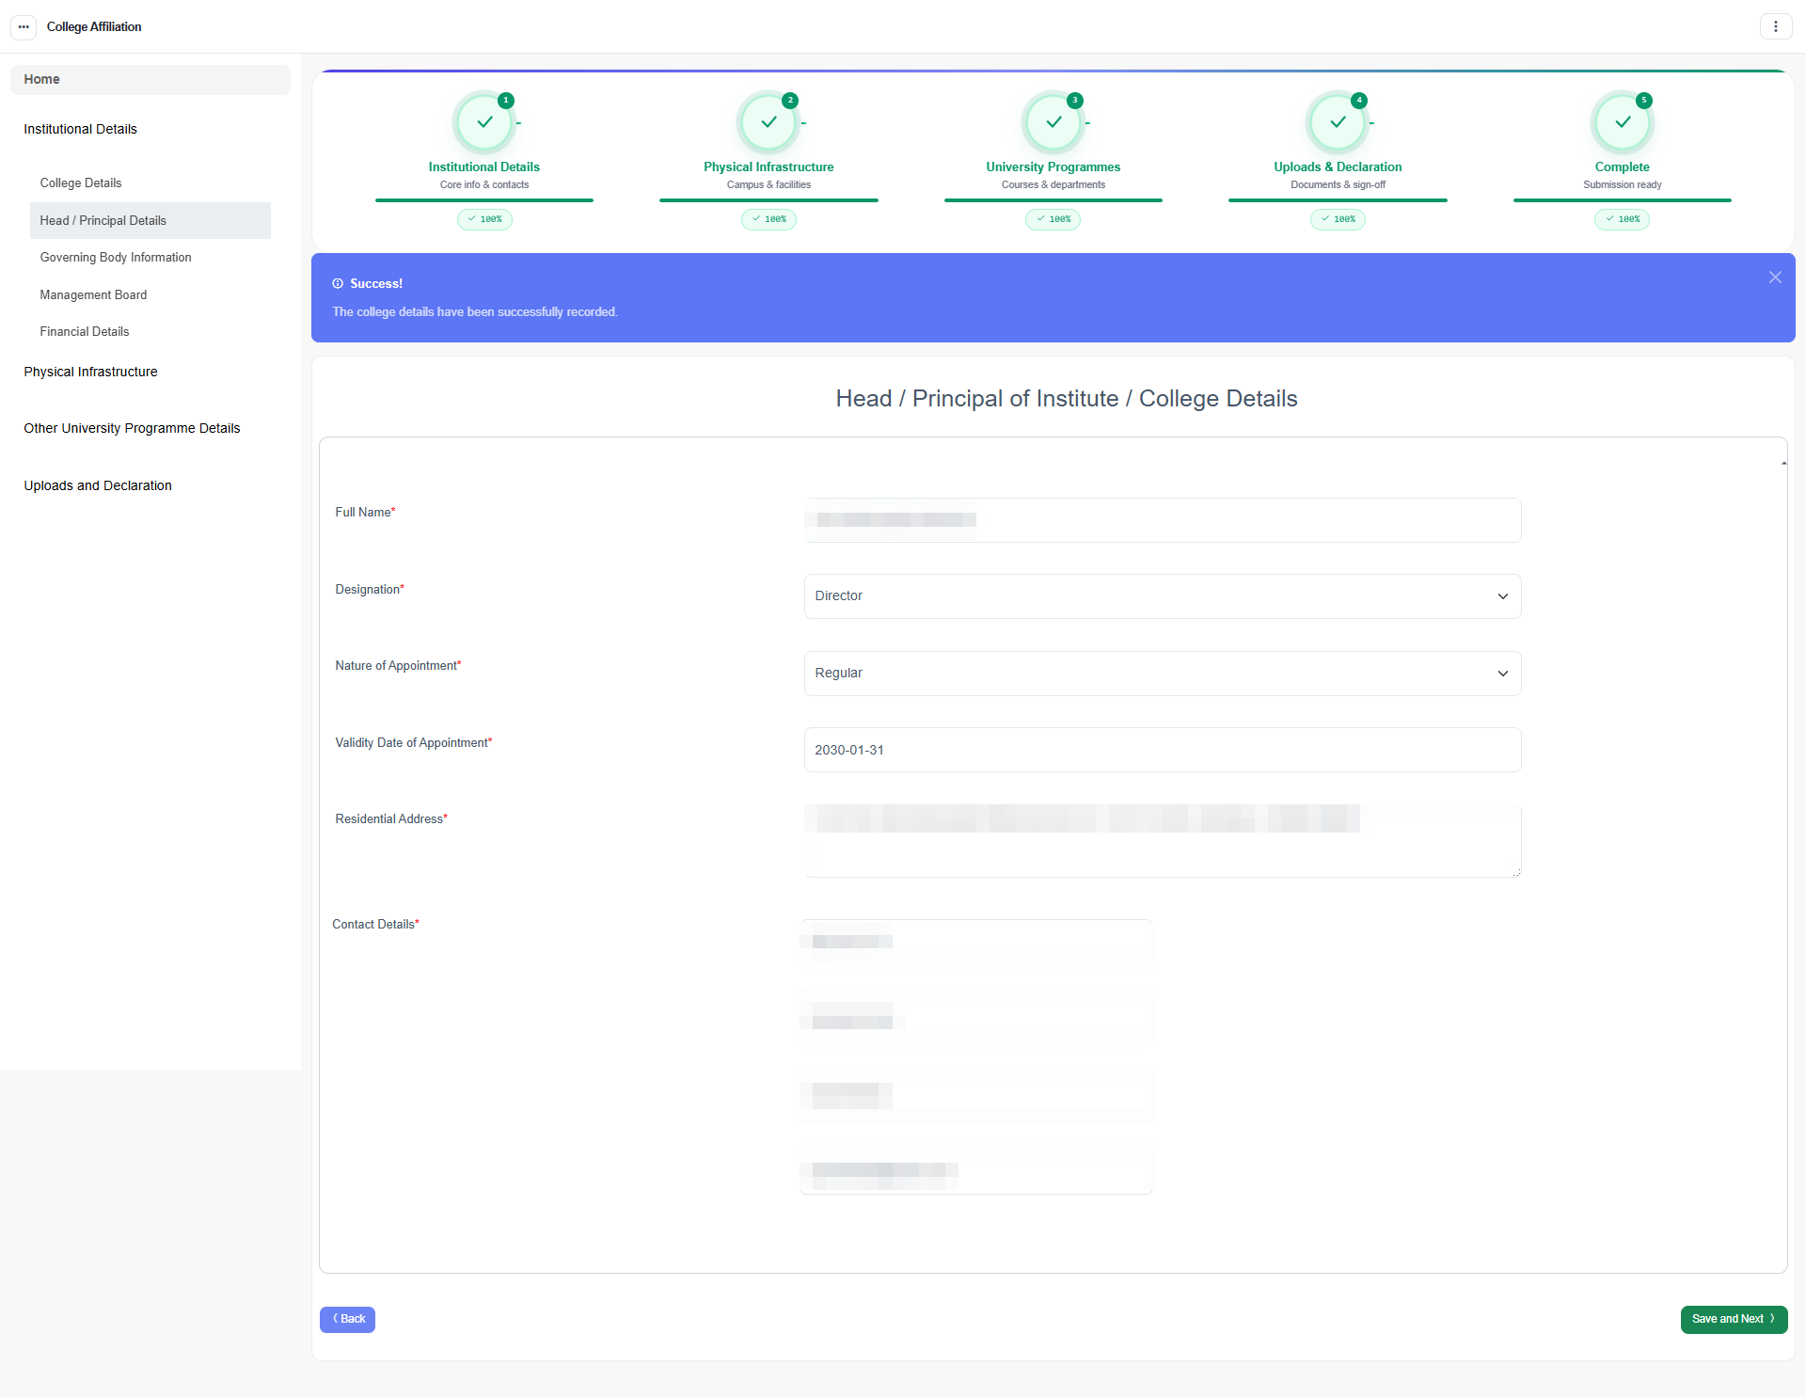Expand Other University Programme Details section

[x=132, y=428]
